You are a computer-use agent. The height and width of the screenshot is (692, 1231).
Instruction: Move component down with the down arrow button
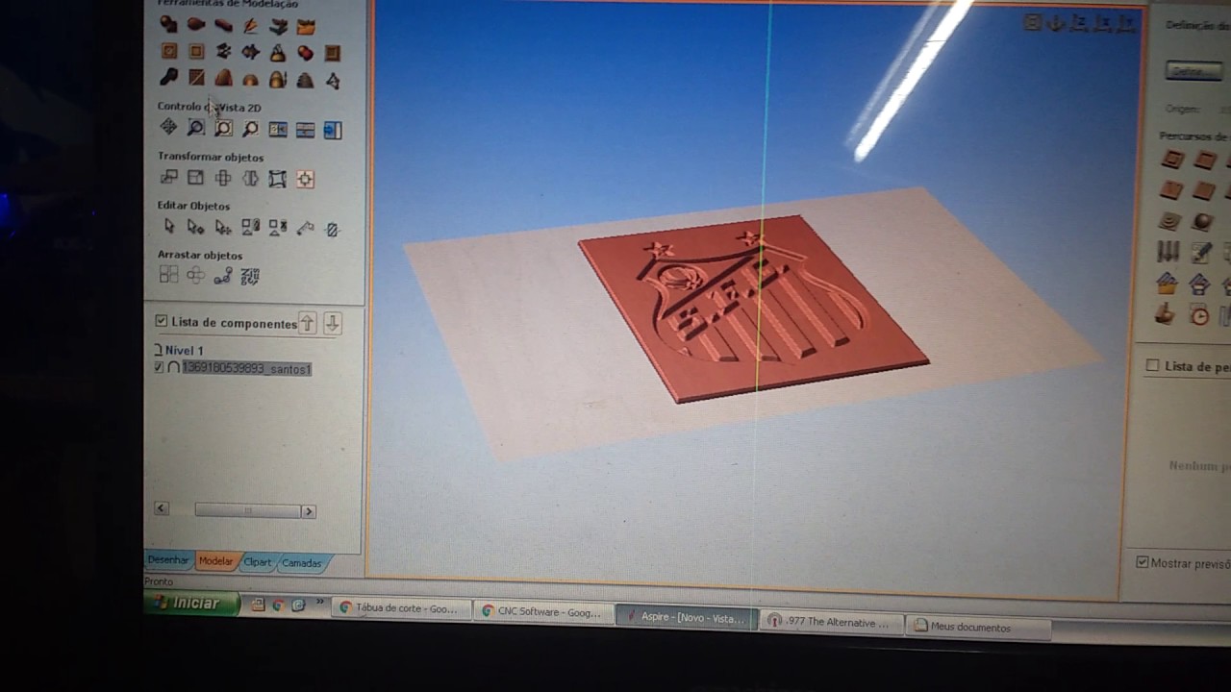[333, 324]
